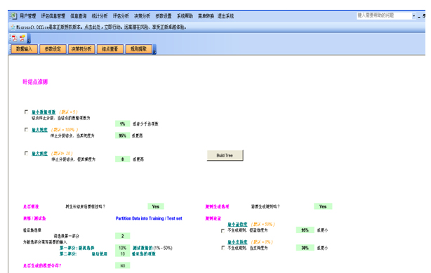This screenshot has height=273, width=431.
Task: Open the 系统帮助 menu
Action: click(x=185, y=16)
